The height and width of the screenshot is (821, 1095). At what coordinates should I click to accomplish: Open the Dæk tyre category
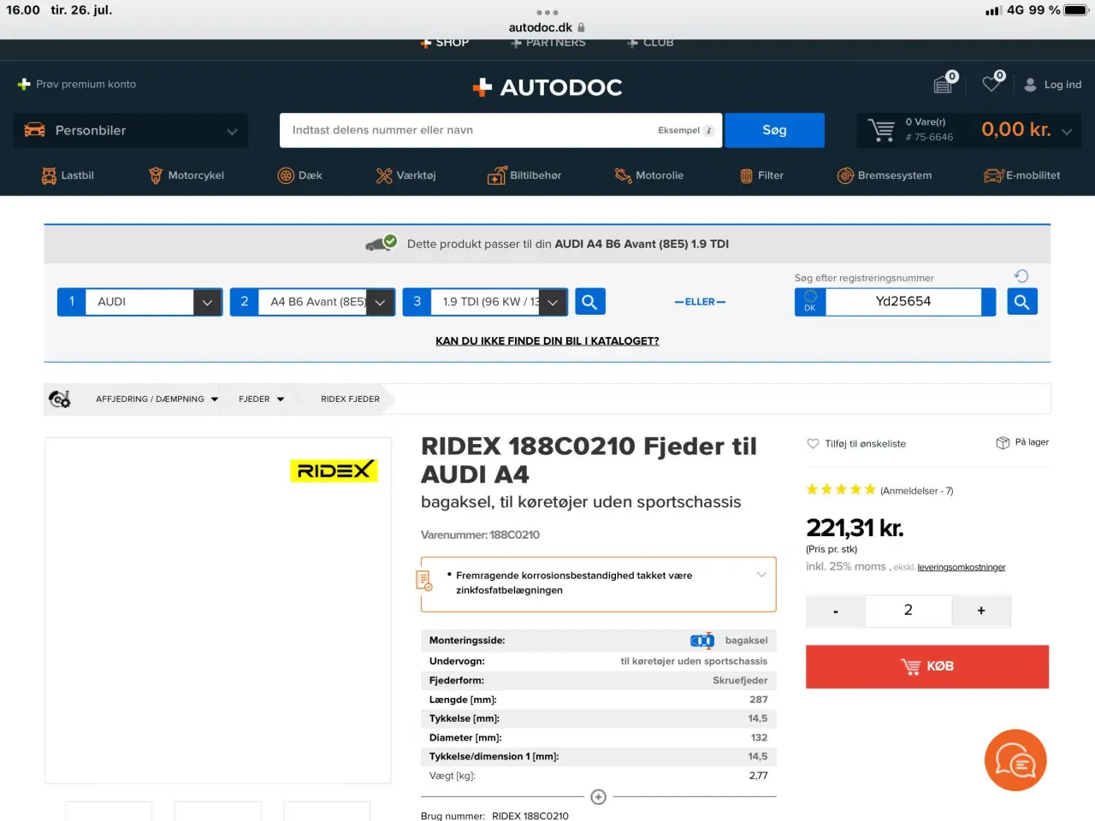click(x=300, y=175)
